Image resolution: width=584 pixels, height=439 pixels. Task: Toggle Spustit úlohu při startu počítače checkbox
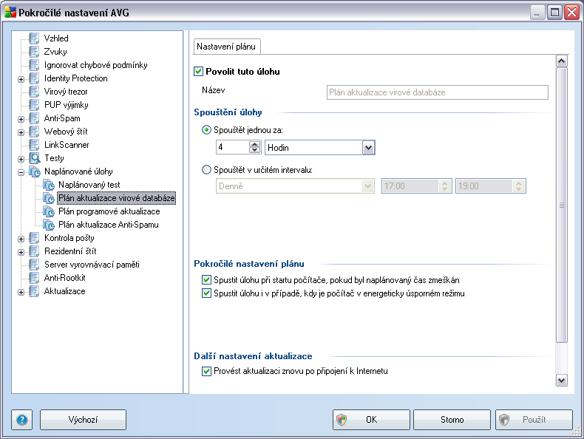206,280
